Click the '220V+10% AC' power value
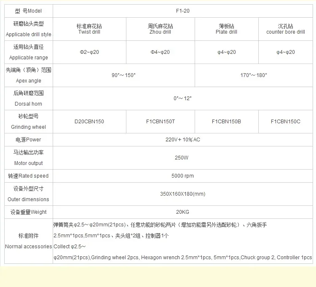This screenshot has height=287, width=316. 182,140
